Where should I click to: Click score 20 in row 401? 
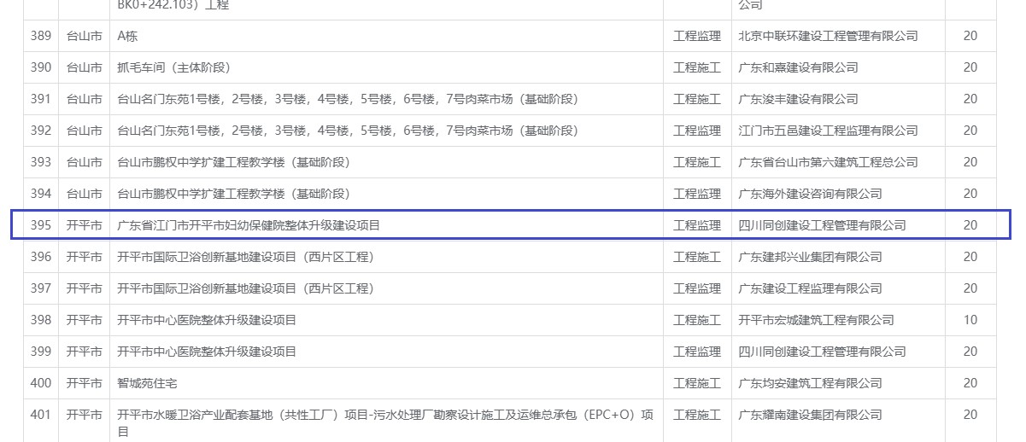pyautogui.click(x=970, y=415)
